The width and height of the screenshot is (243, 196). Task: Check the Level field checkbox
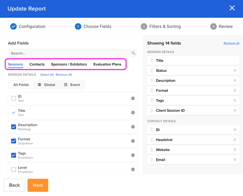tap(13, 169)
